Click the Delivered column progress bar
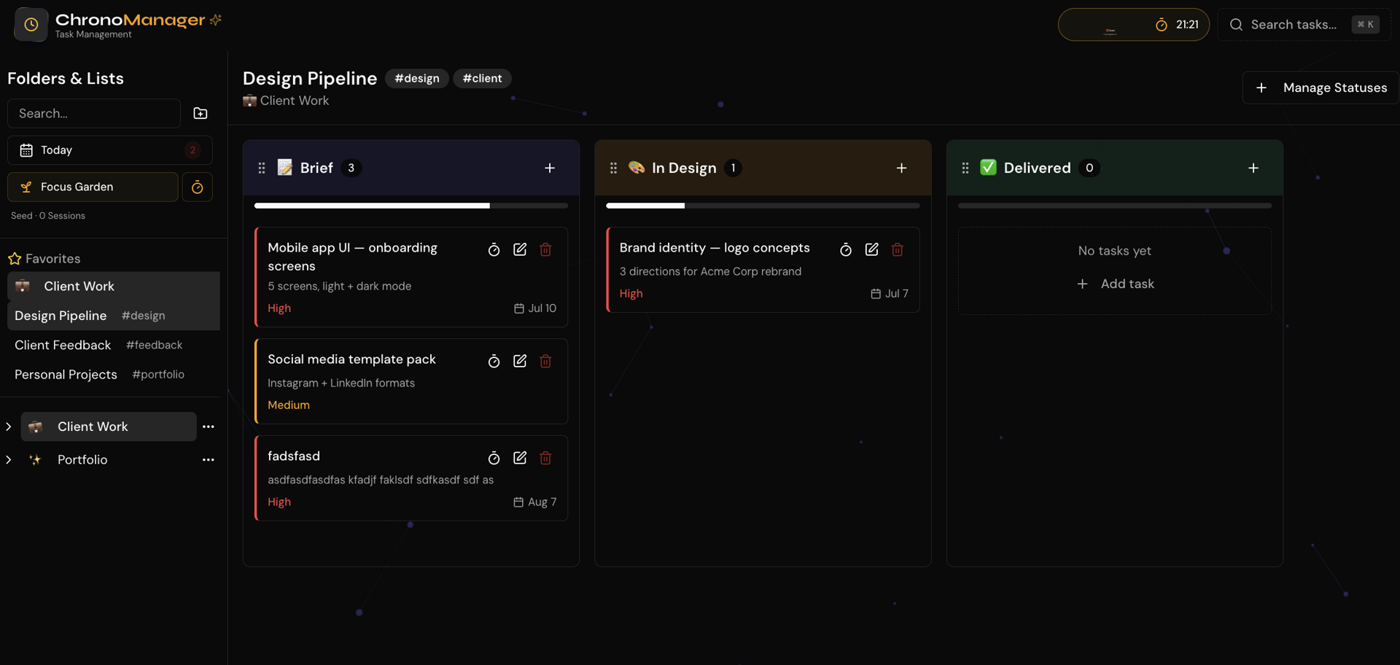 click(x=1115, y=206)
